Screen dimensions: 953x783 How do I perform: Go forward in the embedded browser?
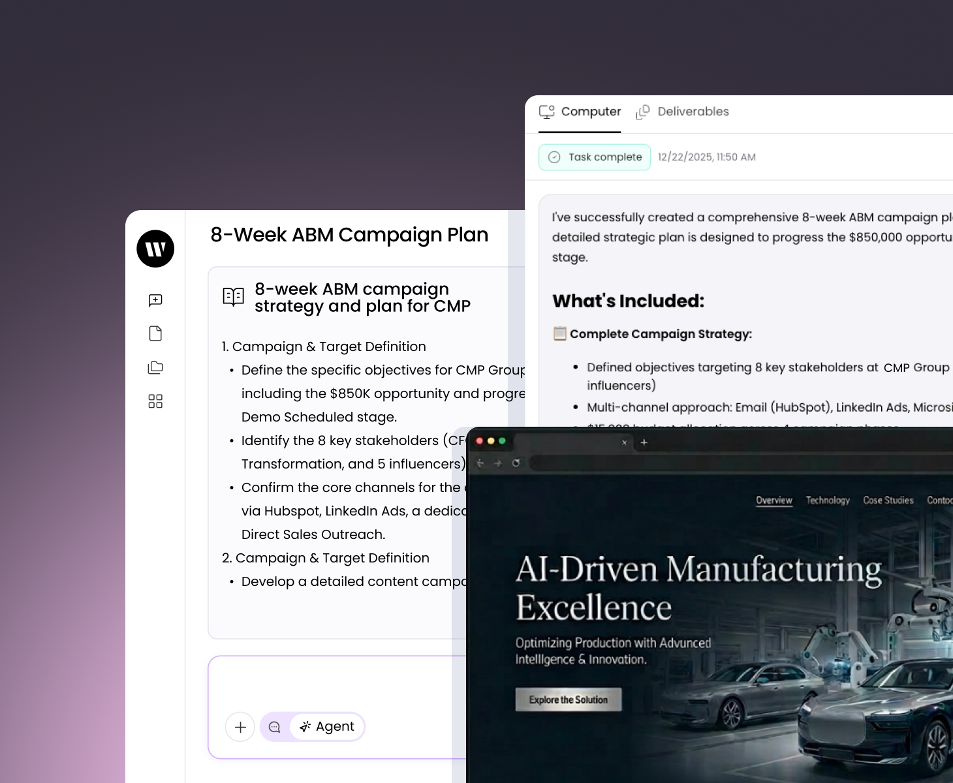(498, 463)
